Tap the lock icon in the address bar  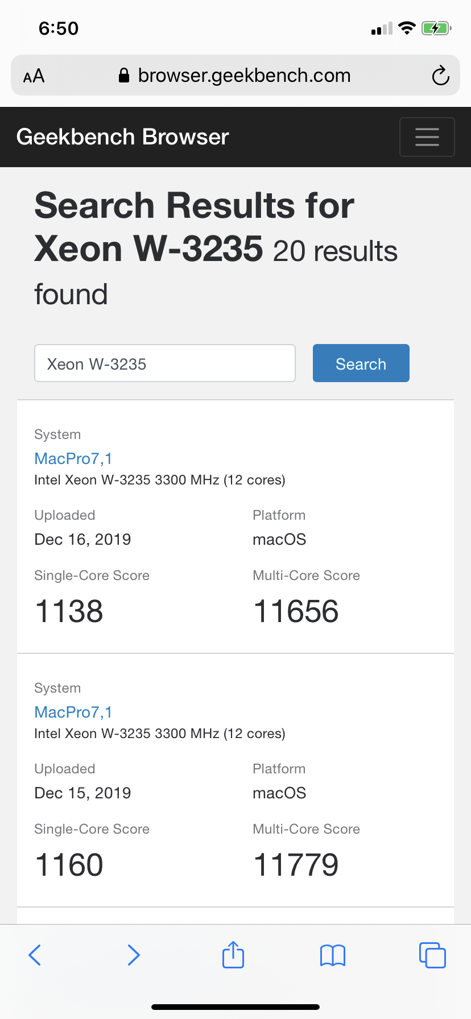point(124,75)
